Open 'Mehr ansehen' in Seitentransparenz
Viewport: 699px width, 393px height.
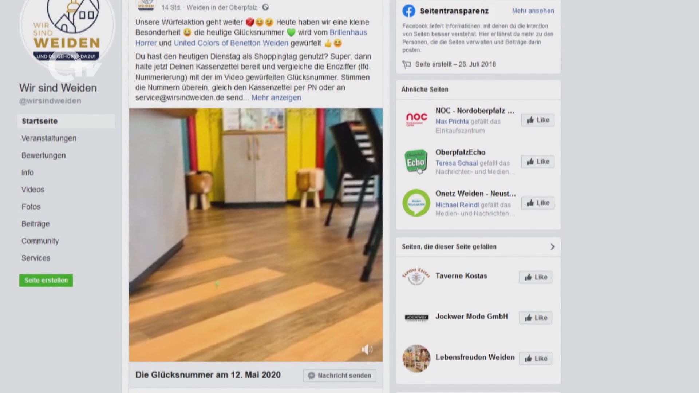(x=533, y=11)
